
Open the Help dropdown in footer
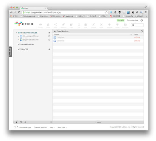(52, 127)
